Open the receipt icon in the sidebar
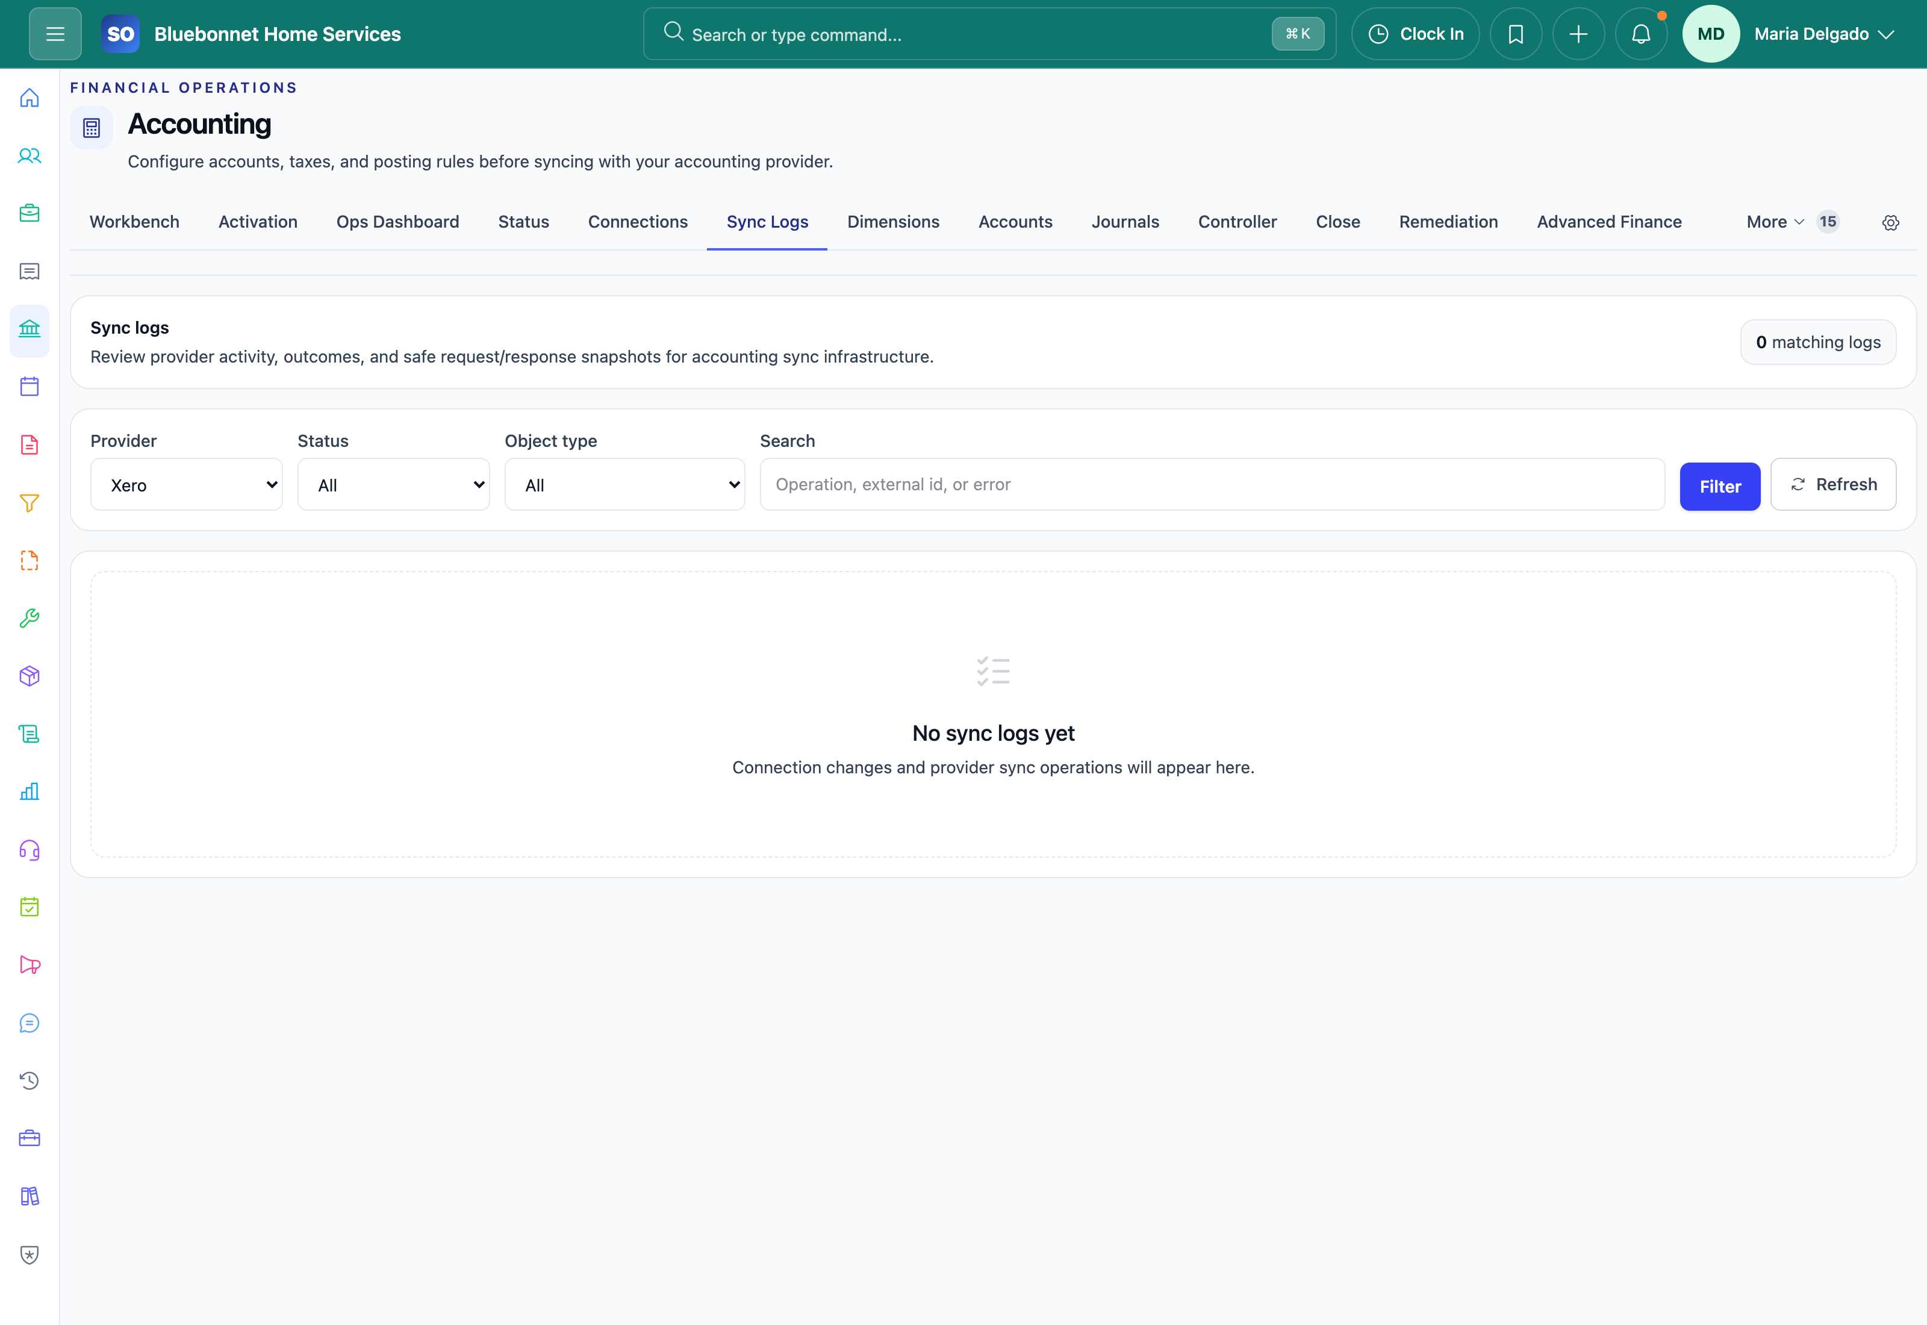1927x1325 pixels. [30, 272]
